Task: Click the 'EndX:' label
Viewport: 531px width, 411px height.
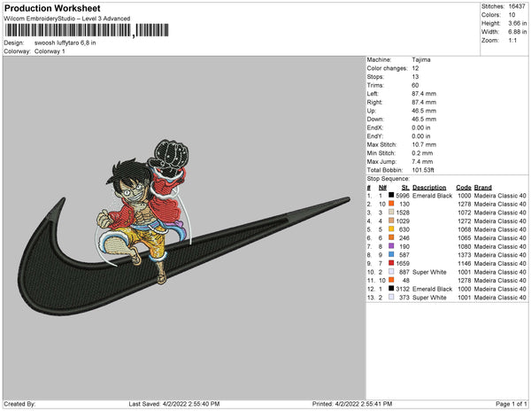Action: (375, 128)
